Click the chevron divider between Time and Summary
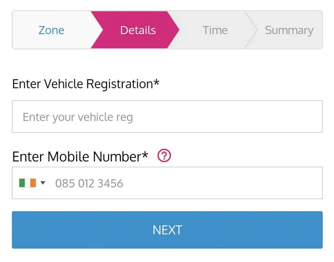Screen dimensions: 334x262 252,30
